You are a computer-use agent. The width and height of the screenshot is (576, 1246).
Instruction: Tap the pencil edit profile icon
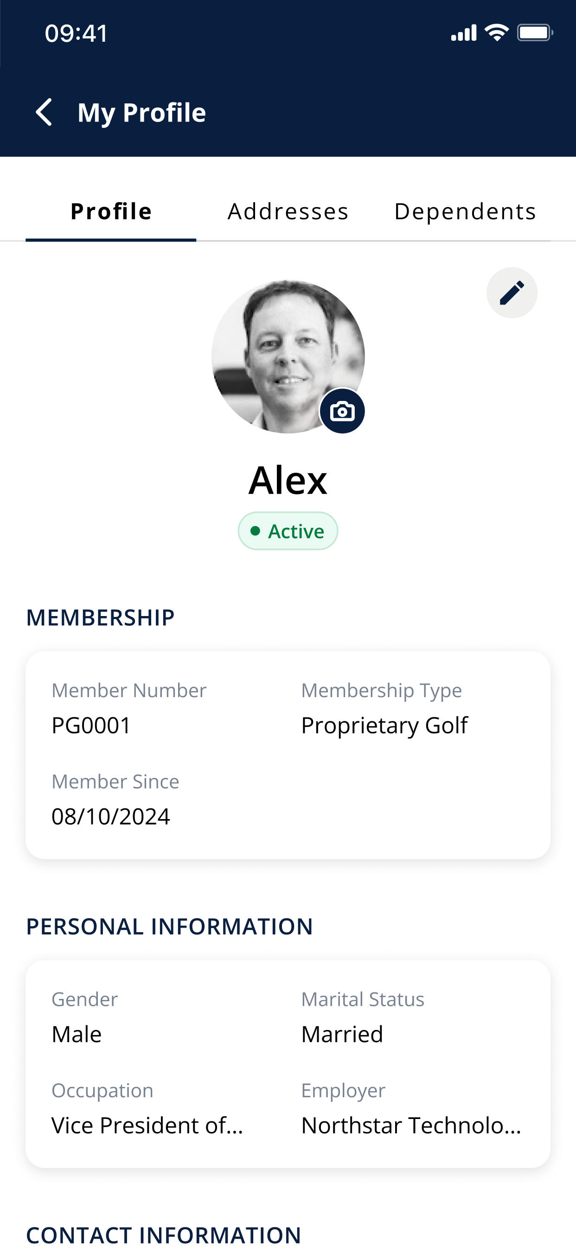point(512,292)
